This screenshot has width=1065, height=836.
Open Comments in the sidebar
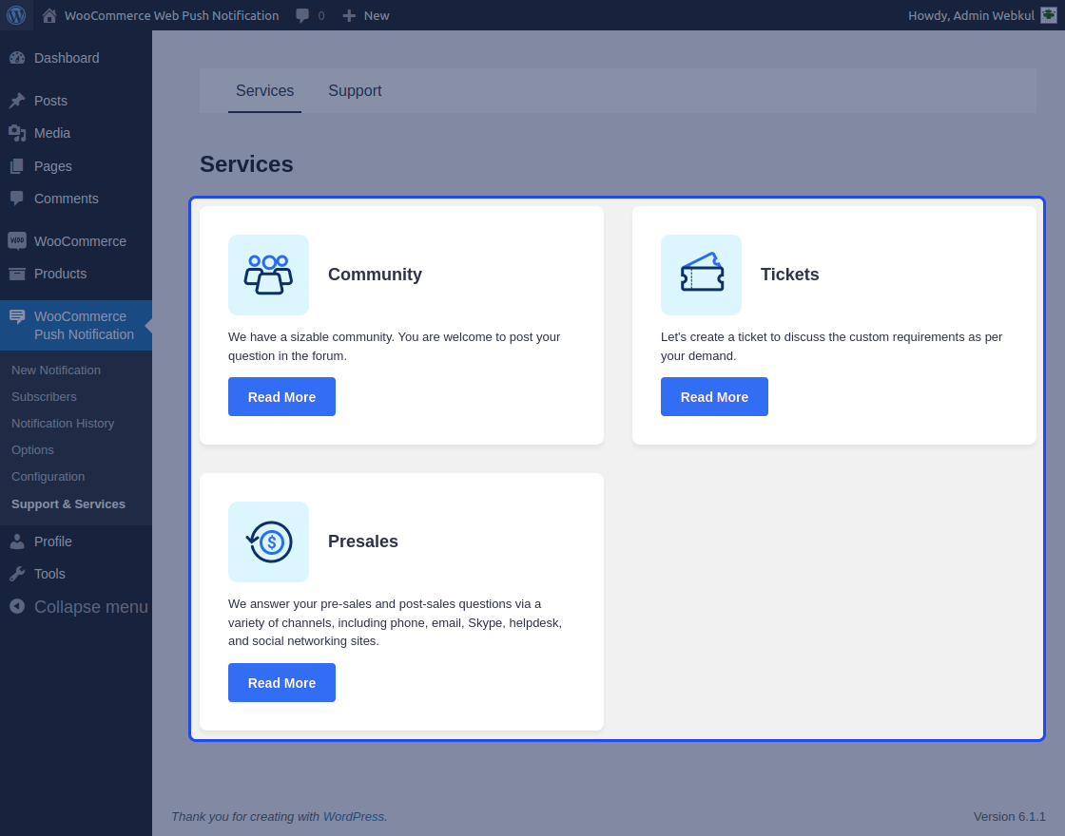click(67, 199)
